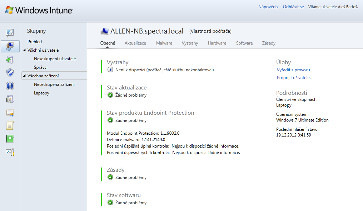Open the Policy workspace document icon
Image resolution: width=363 pixels, height=211 pixels.
(x=10, y=125)
